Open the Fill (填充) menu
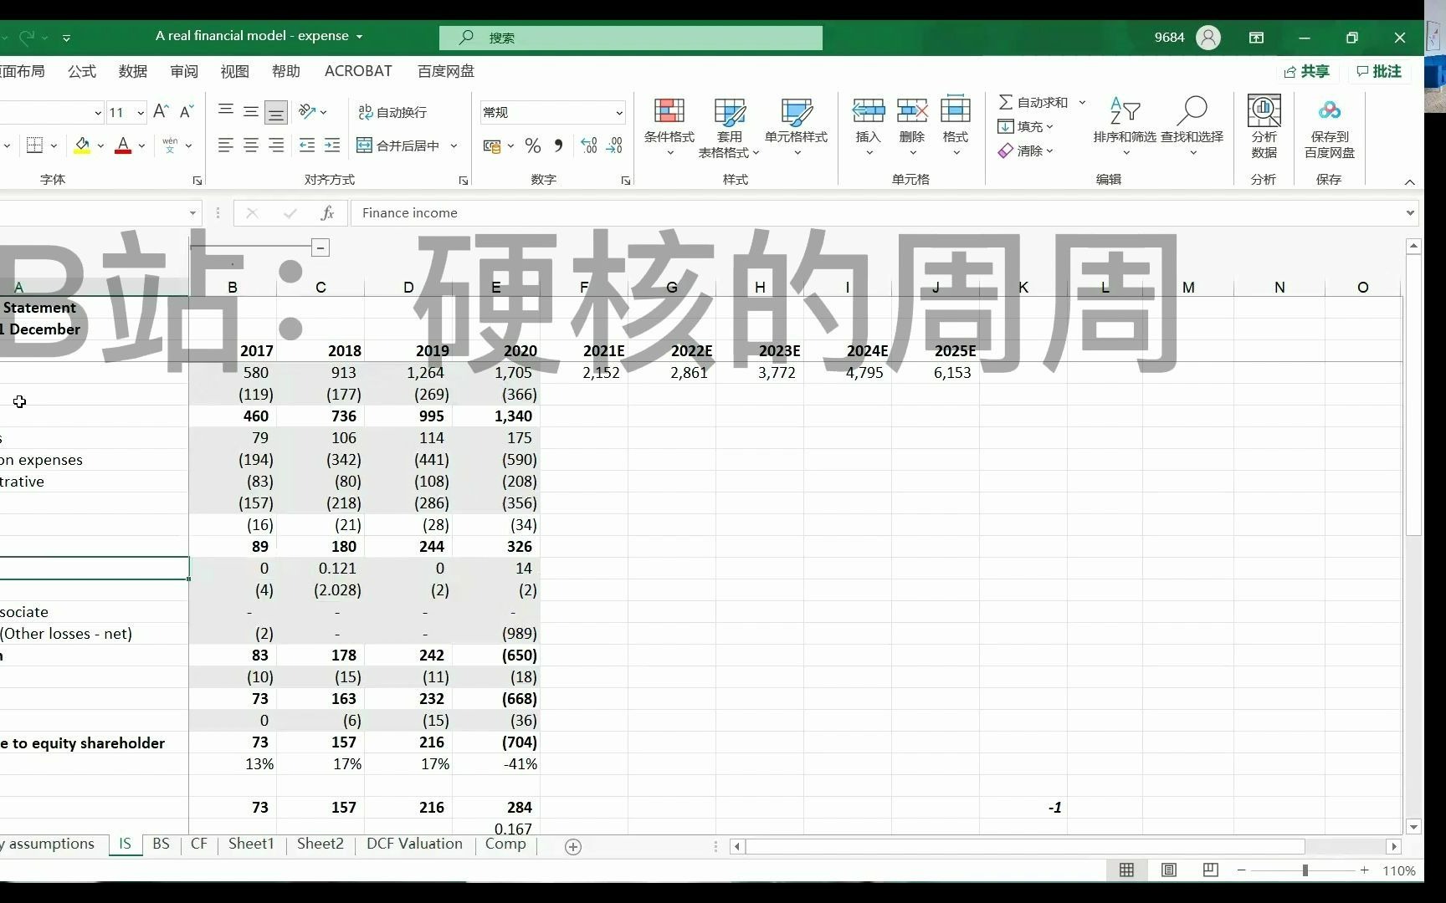The height and width of the screenshot is (903, 1446). (x=1025, y=126)
